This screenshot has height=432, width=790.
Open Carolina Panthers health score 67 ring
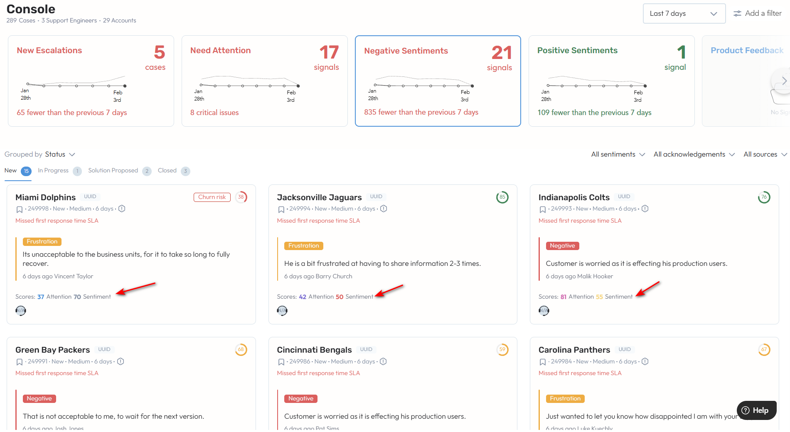(x=764, y=349)
